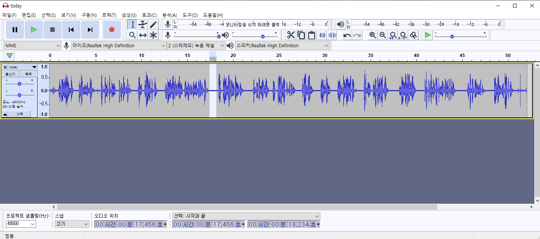
Task: Click the selection end time 18.234 field
Action: (284, 224)
